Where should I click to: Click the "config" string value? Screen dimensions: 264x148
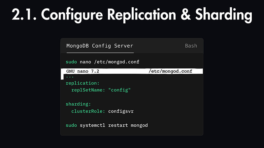119,90
